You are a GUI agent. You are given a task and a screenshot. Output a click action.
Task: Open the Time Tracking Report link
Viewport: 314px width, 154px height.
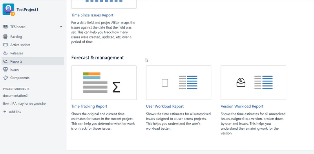(x=89, y=107)
